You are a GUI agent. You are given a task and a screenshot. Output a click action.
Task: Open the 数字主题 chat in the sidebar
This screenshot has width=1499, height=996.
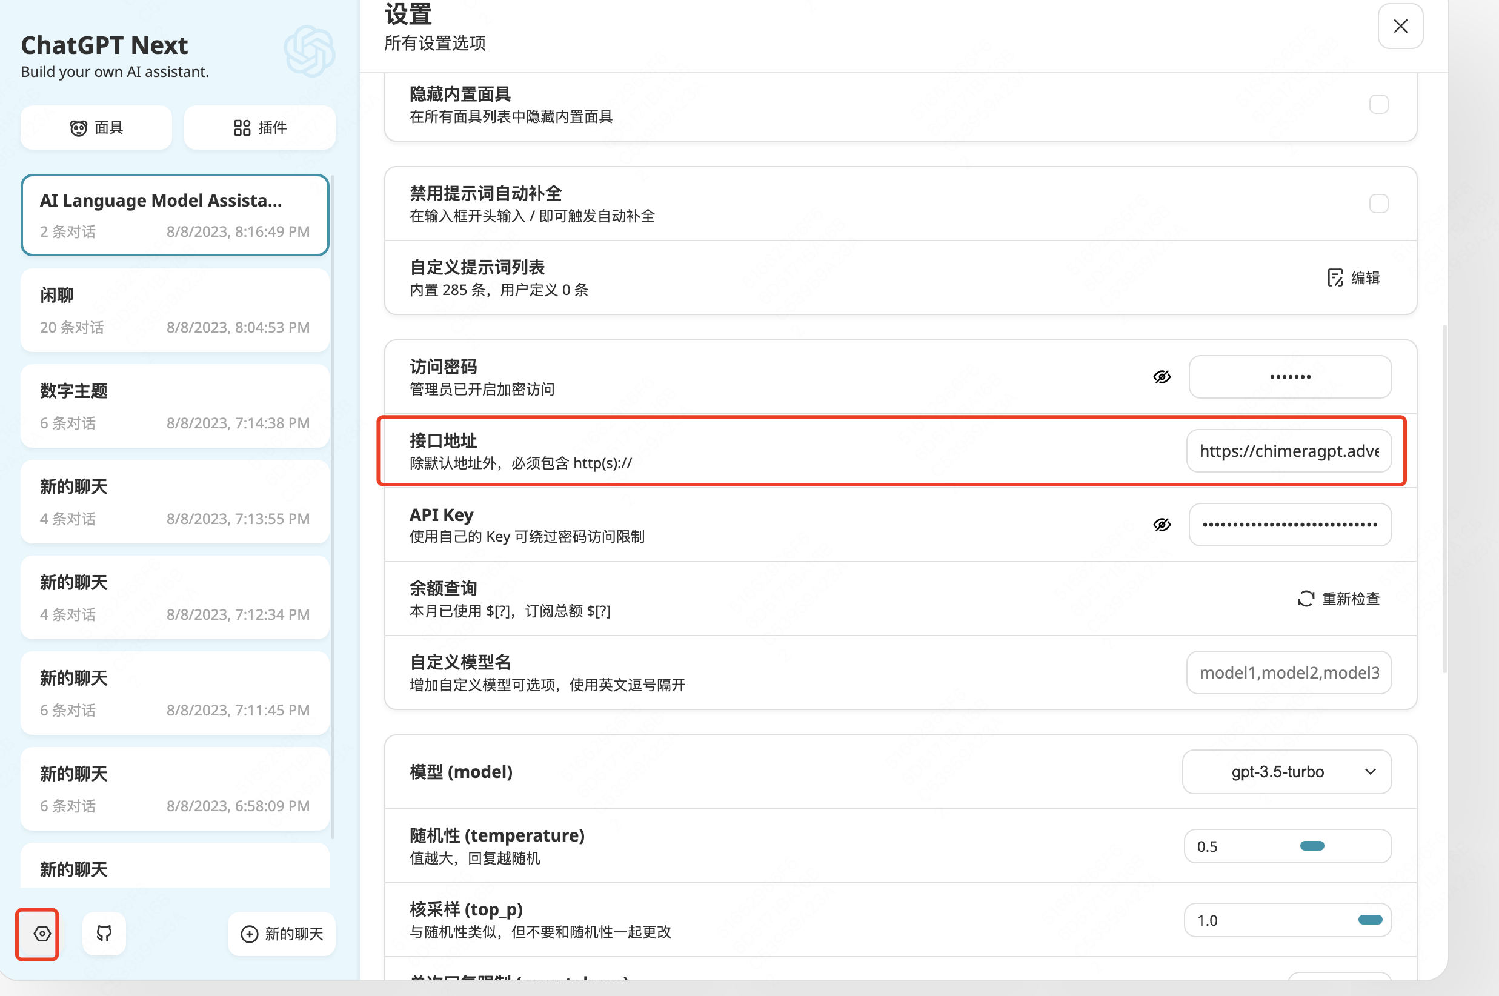(x=174, y=406)
